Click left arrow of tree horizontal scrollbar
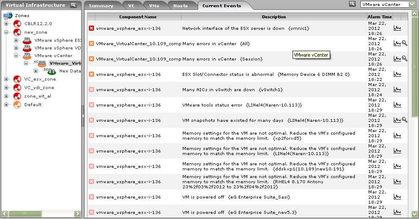 (5, 213)
